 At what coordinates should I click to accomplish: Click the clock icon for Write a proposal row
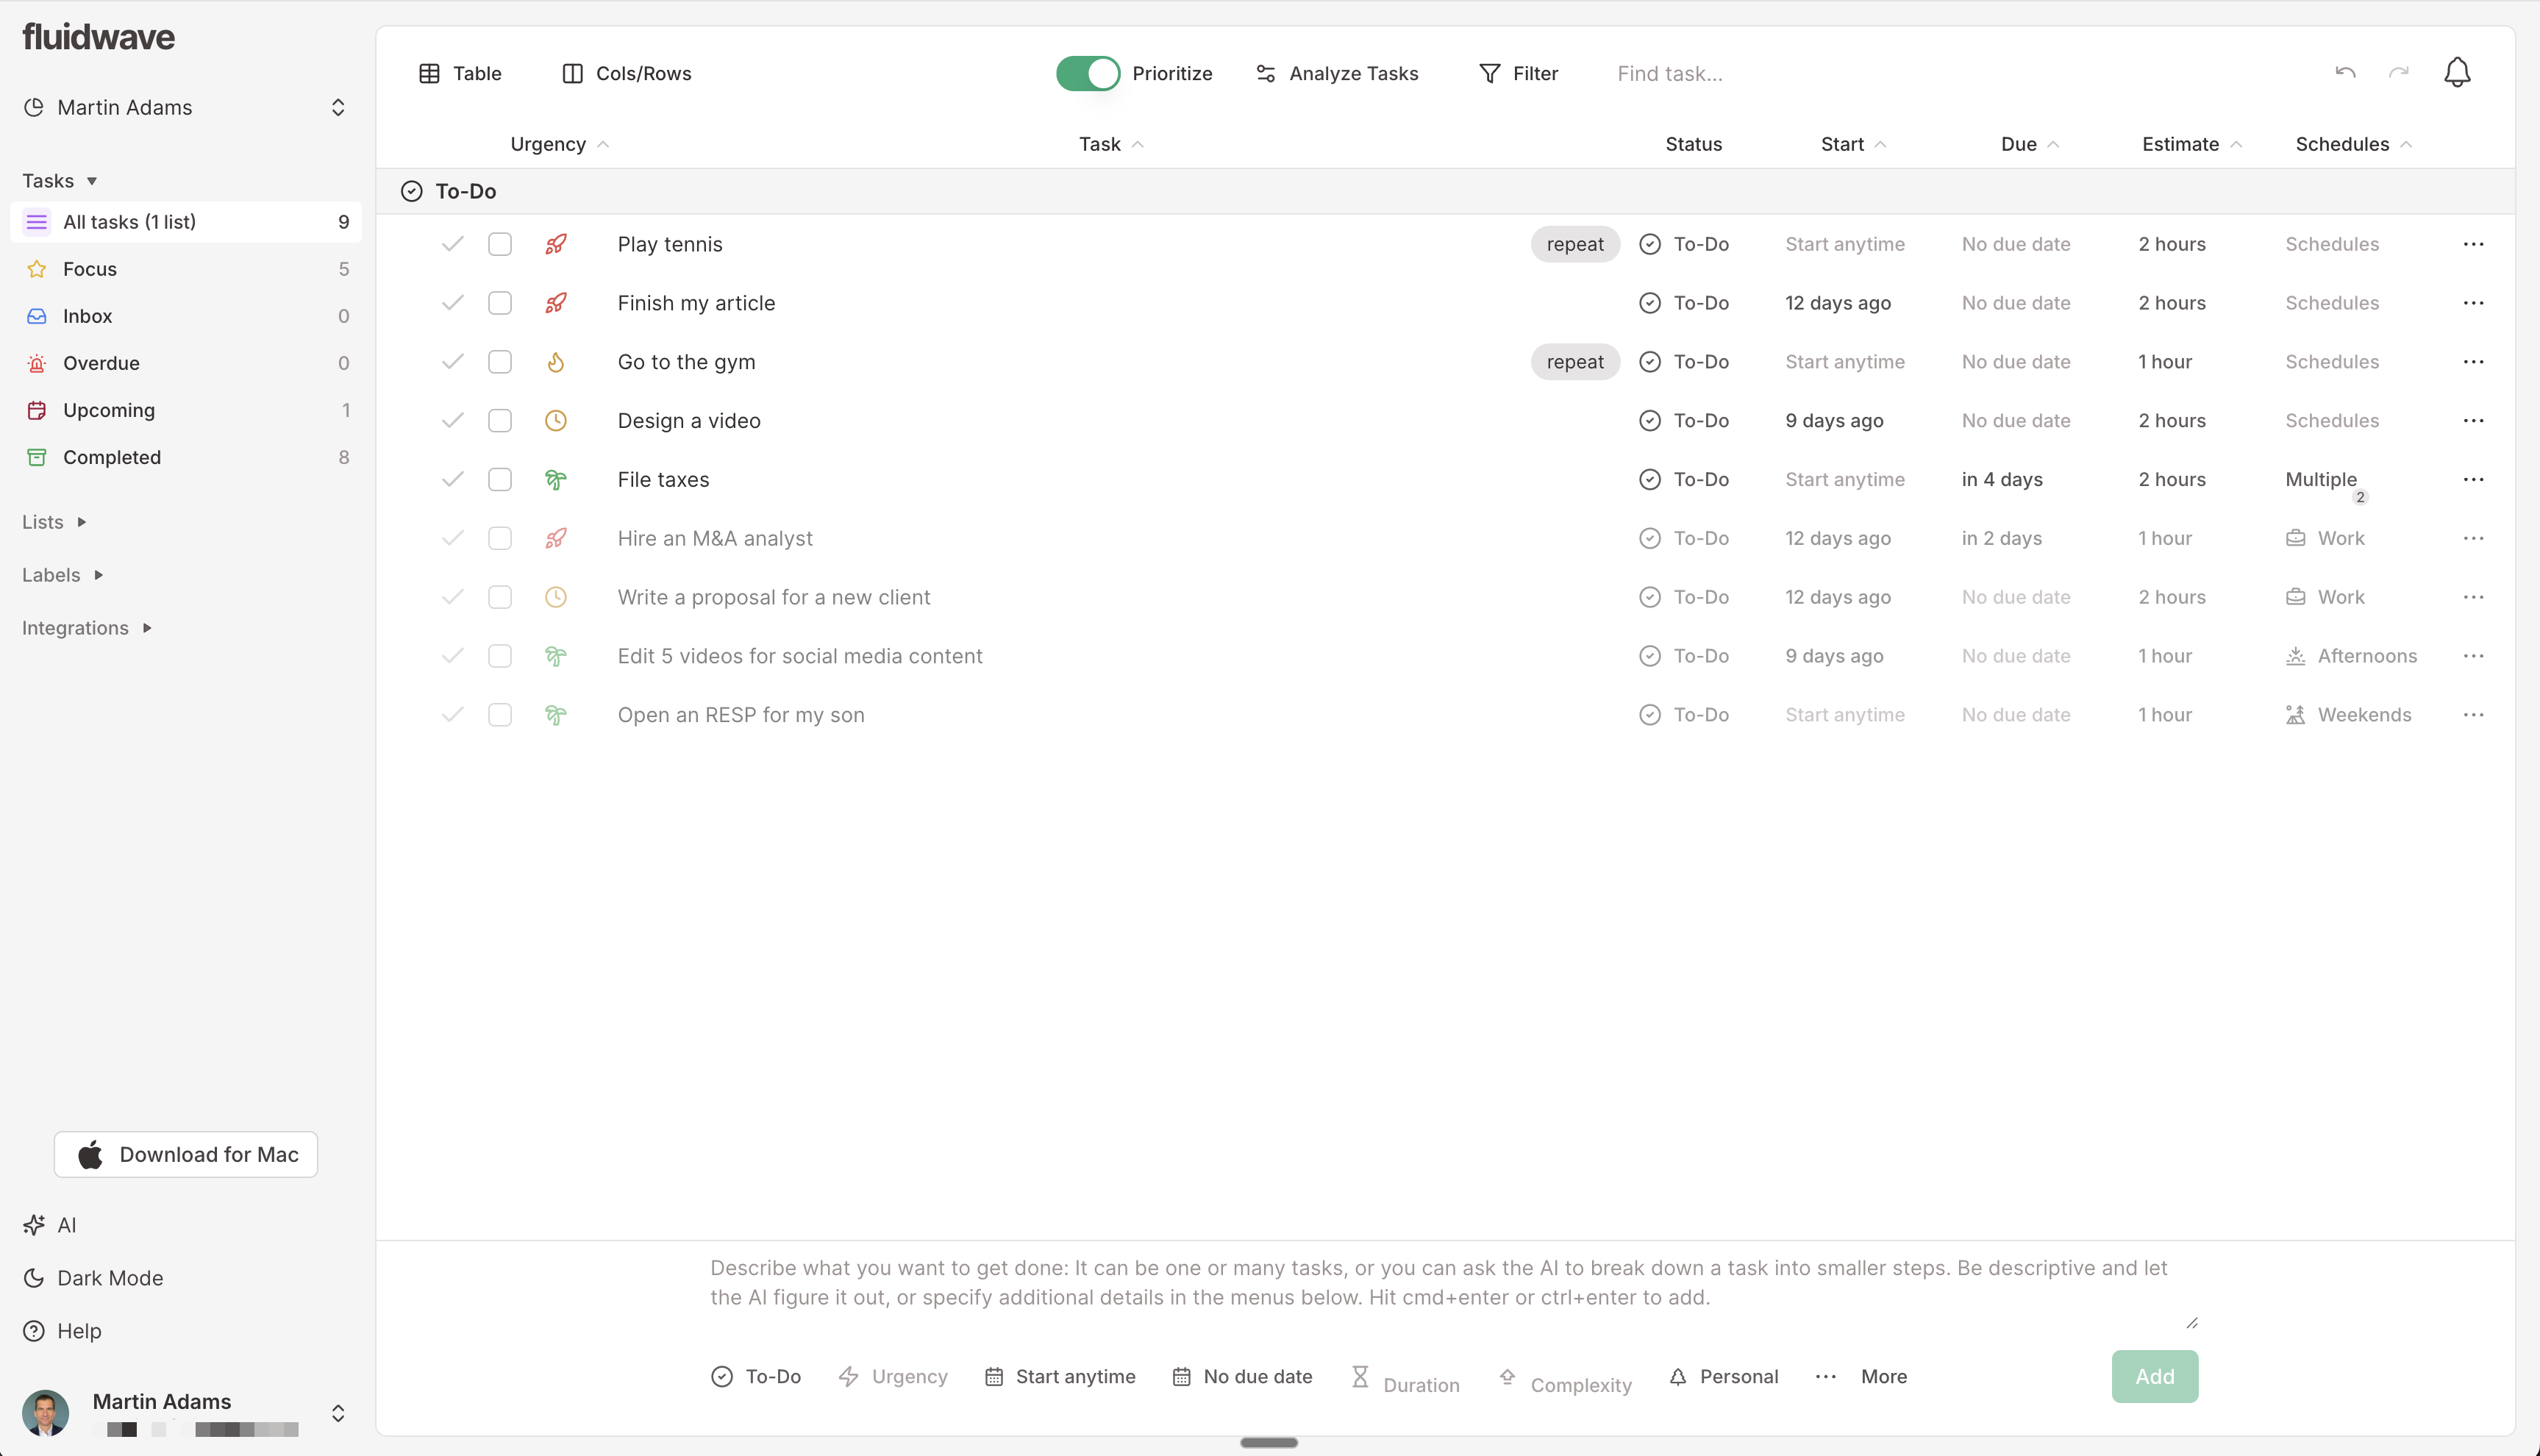pyautogui.click(x=556, y=598)
